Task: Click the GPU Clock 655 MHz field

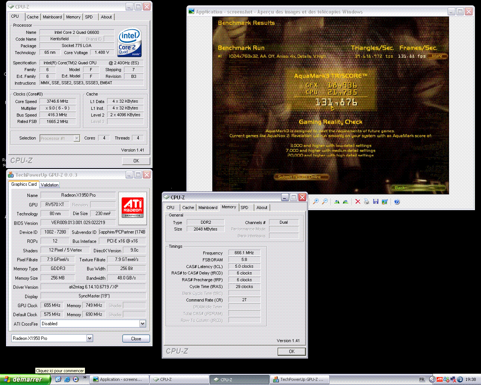Action: coord(52,305)
